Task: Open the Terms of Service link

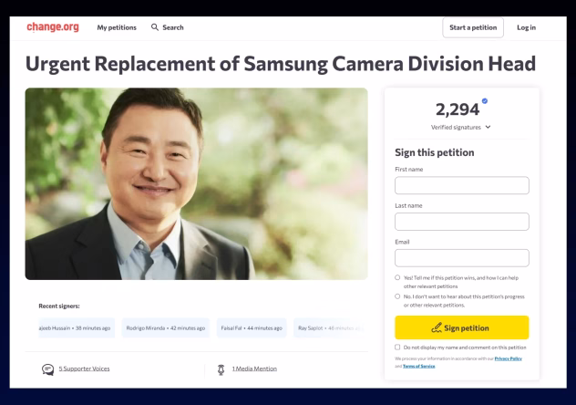Action: [x=418, y=366]
